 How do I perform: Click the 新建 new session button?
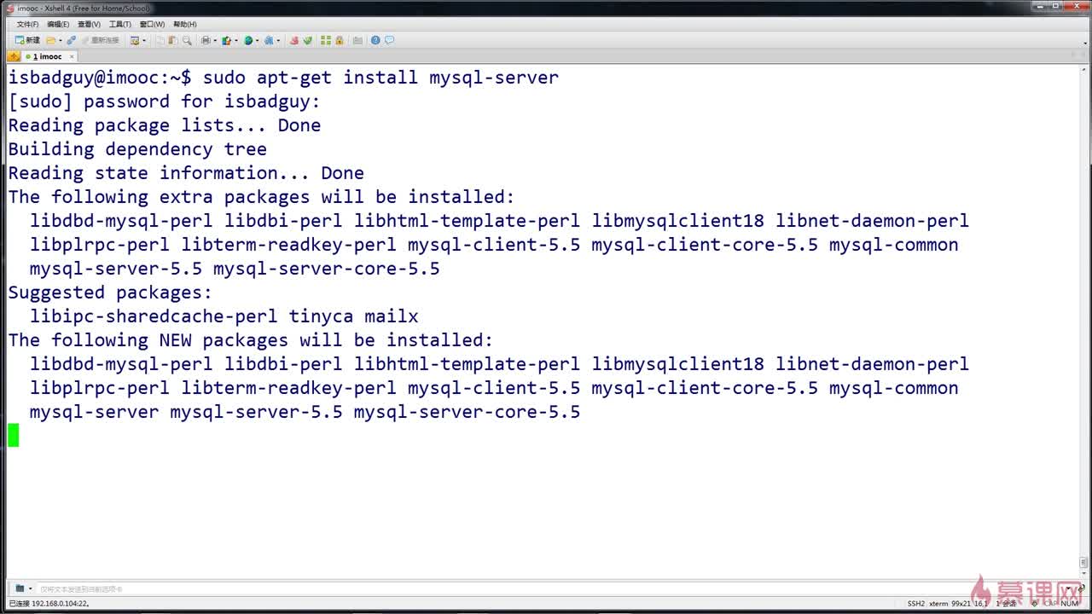pos(27,40)
